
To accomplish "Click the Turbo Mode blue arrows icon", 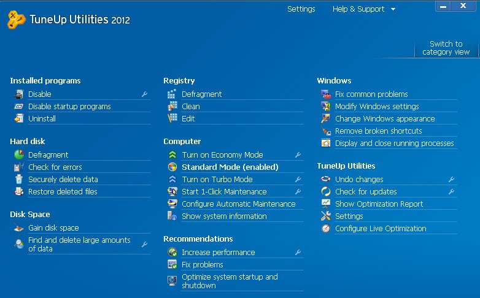I will (x=172, y=179).
